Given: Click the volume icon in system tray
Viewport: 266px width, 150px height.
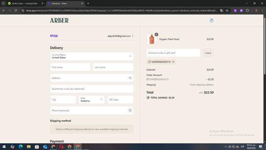Looking at the screenshot, I should (229, 147).
